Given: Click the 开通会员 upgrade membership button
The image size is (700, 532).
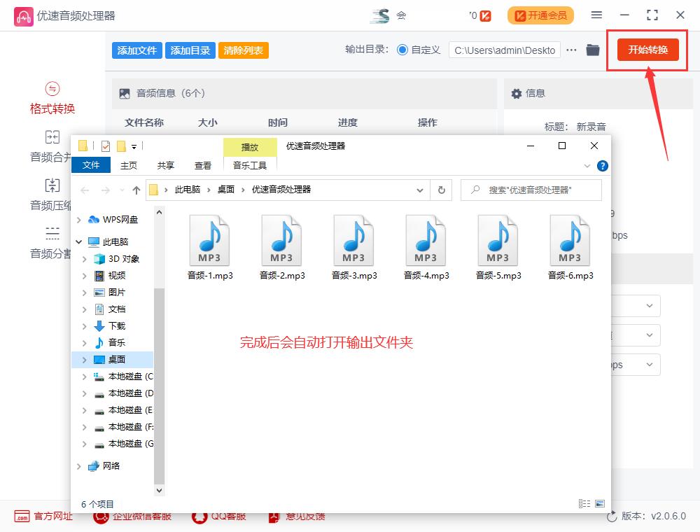Looking at the screenshot, I should [x=540, y=15].
